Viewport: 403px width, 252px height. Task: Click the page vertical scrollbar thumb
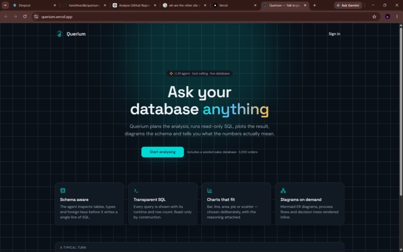[400, 110]
